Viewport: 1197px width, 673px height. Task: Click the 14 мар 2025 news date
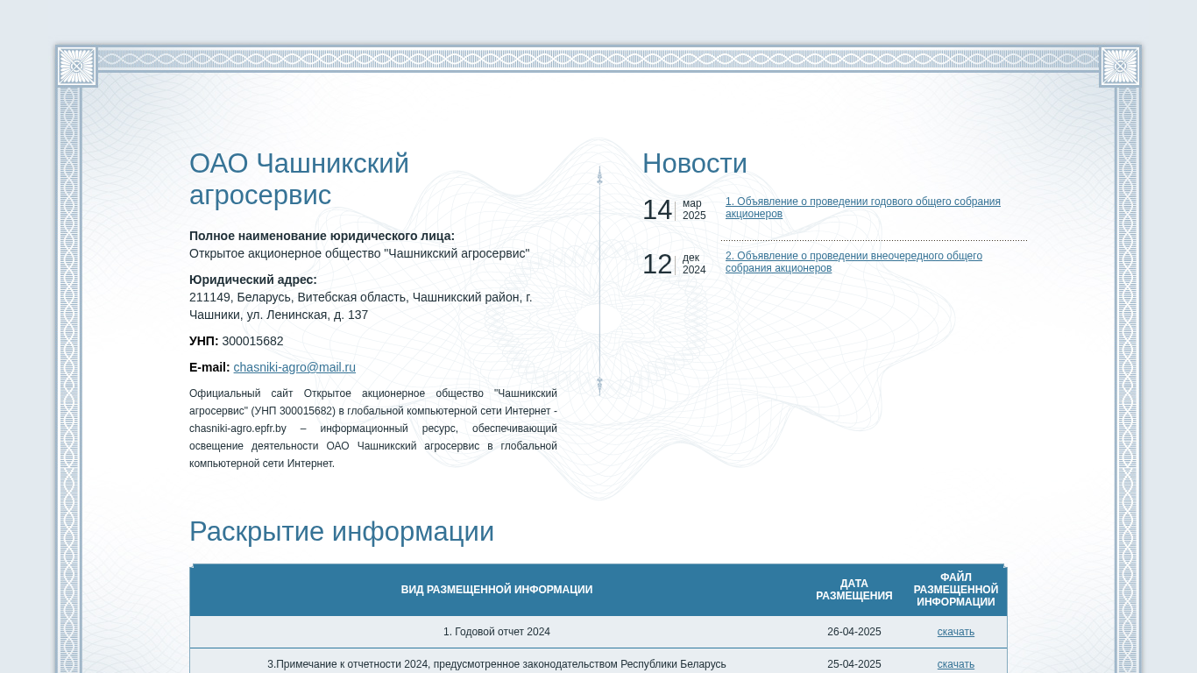[674, 209]
